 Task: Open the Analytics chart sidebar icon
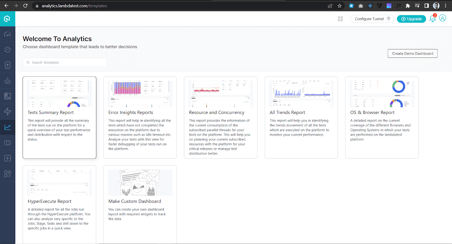pyautogui.click(x=8, y=127)
